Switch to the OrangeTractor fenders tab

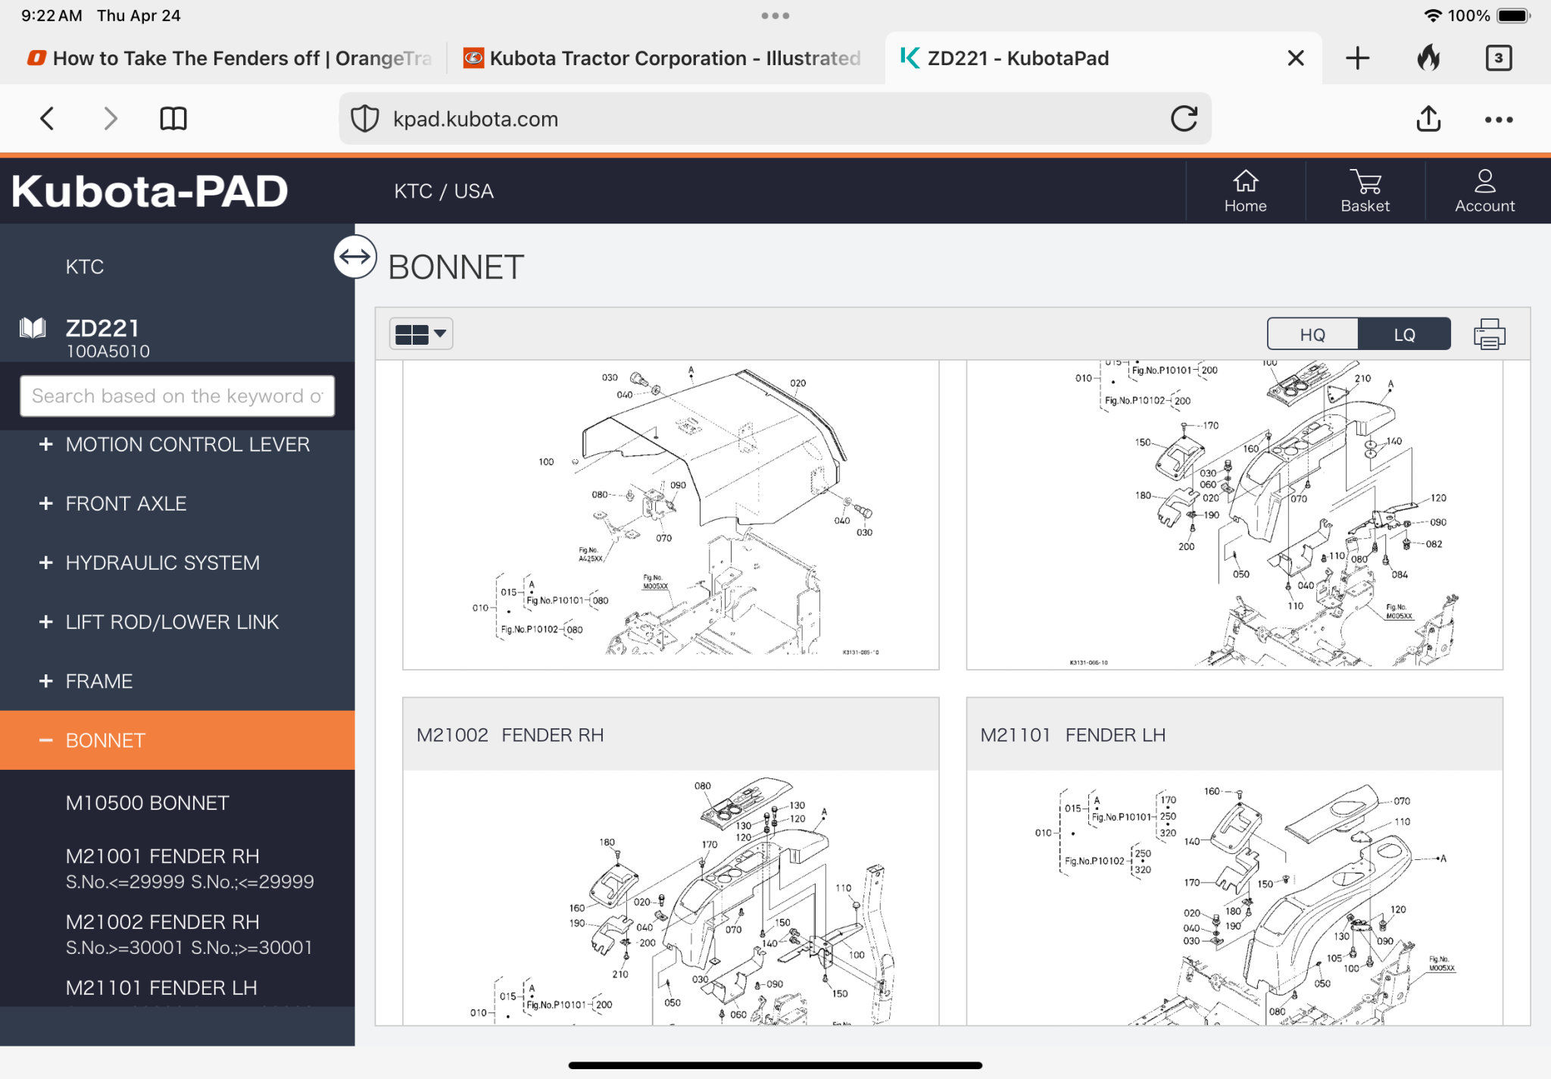(x=227, y=58)
